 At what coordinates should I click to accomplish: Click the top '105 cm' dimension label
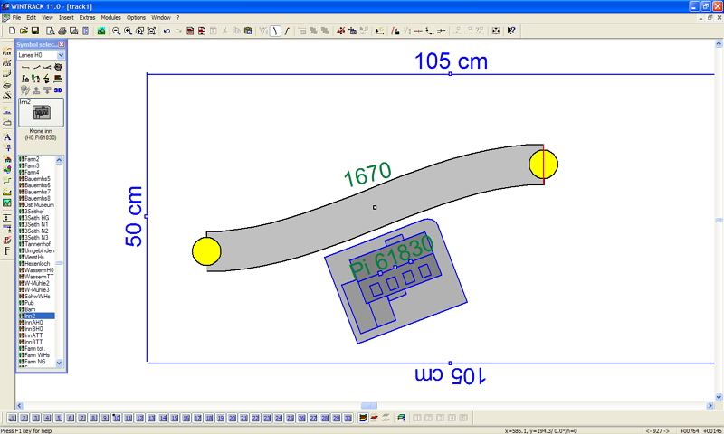coord(451,61)
